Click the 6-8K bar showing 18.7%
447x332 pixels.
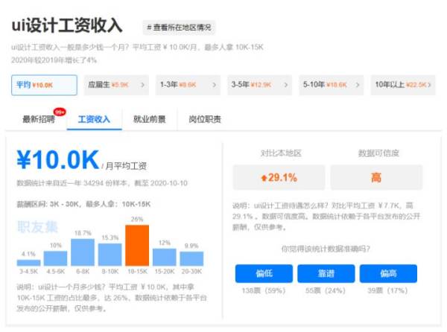pyautogui.click(x=83, y=252)
